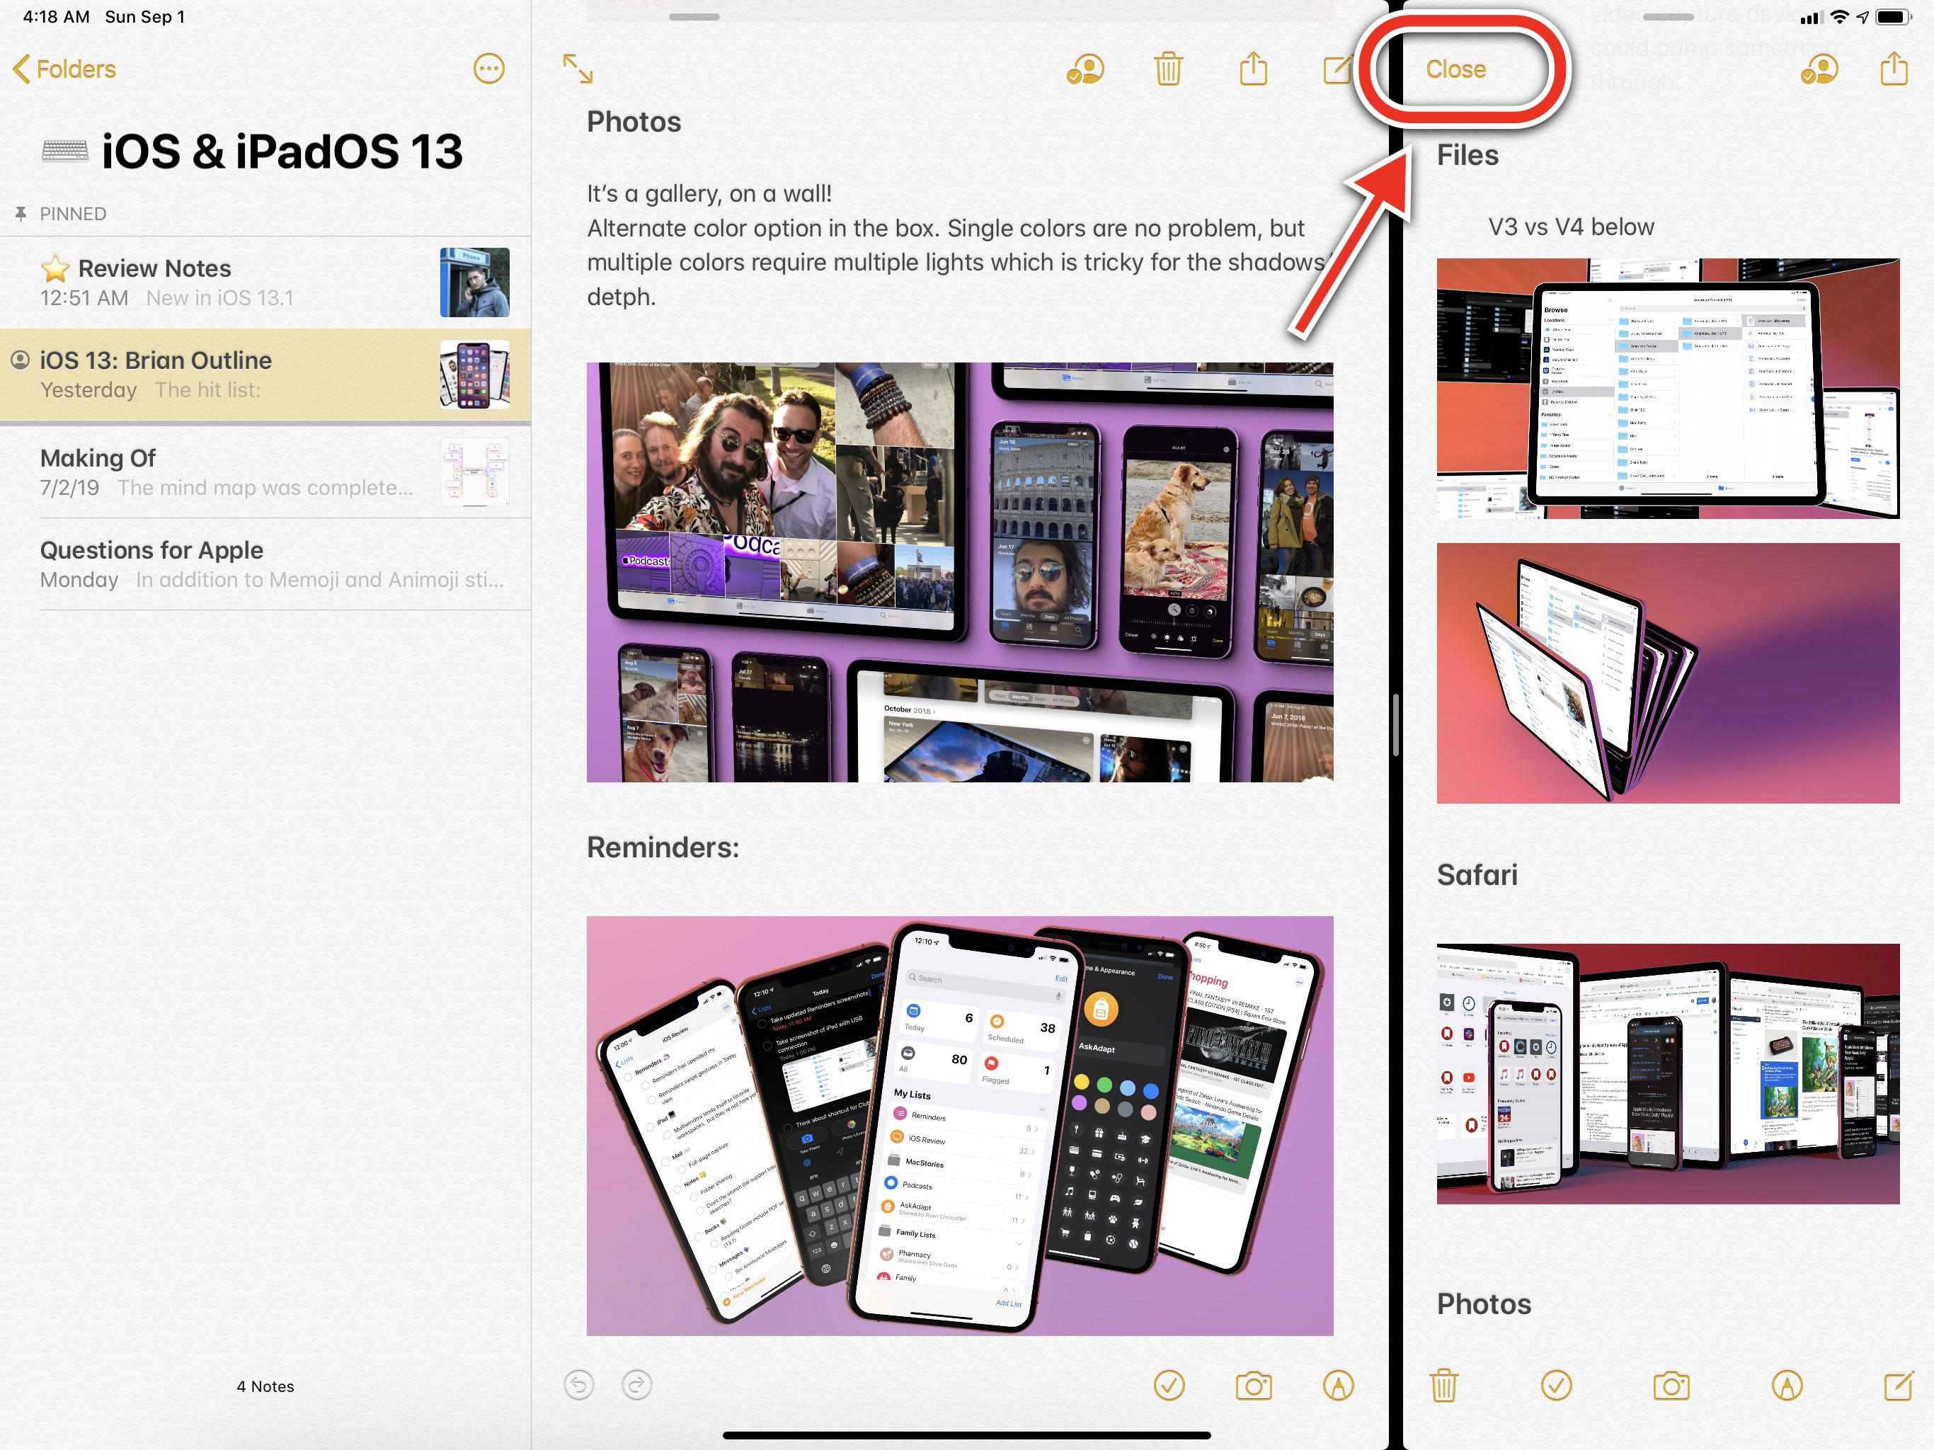Viewport: 1934px width, 1450px height.
Task: Tap the Photos heading in main note
Action: click(634, 122)
